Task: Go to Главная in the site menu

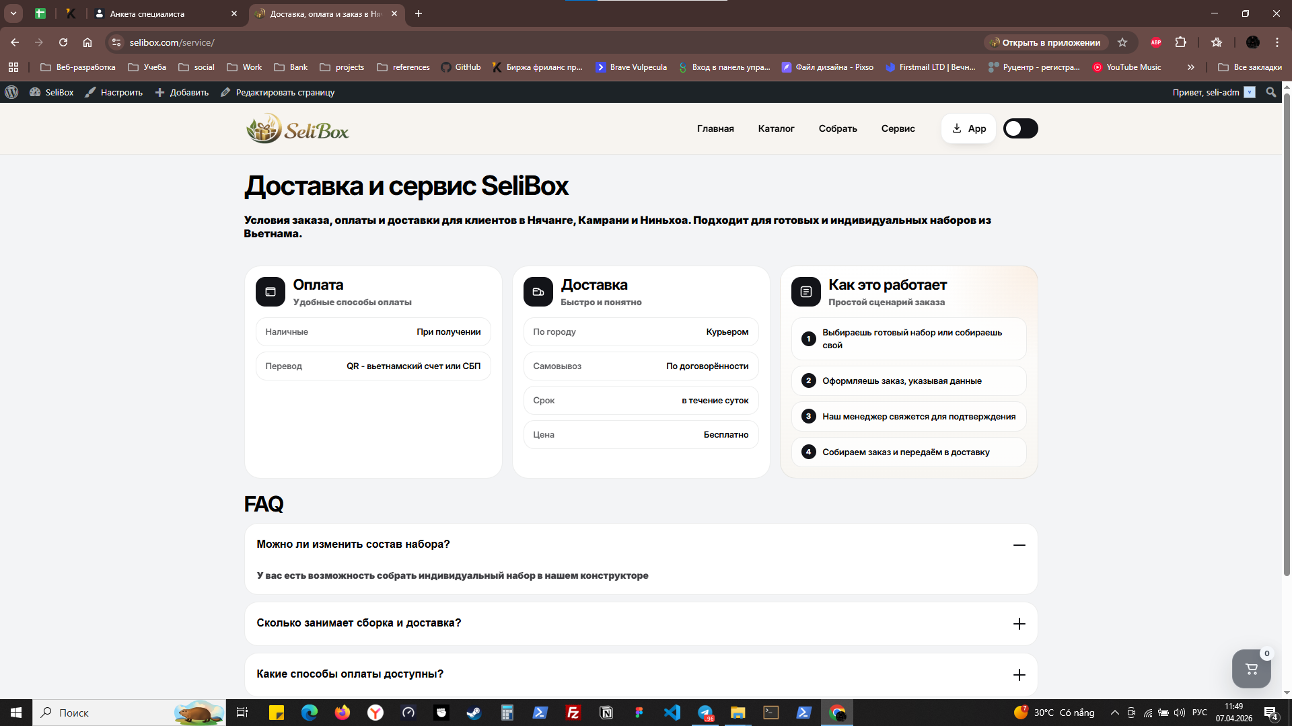Action: pyautogui.click(x=715, y=128)
